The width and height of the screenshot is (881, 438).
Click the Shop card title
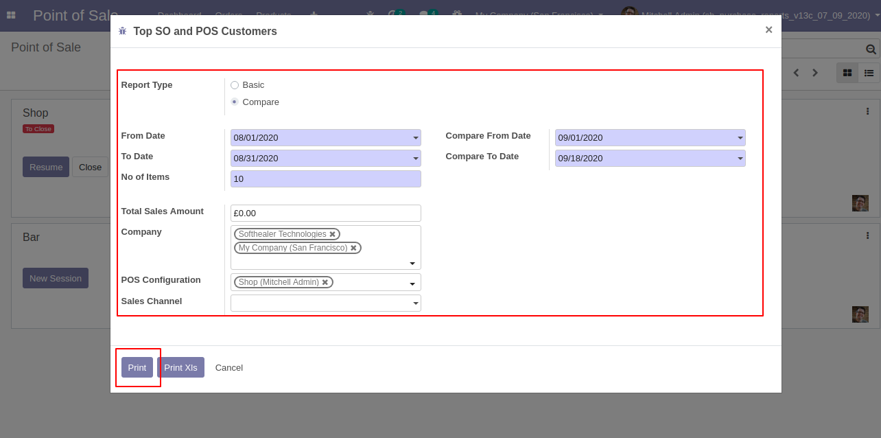tap(36, 113)
